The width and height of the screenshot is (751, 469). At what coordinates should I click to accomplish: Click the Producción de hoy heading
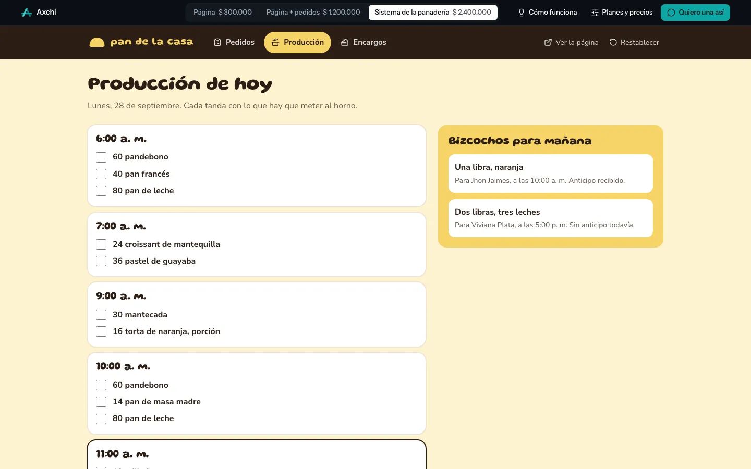click(180, 84)
